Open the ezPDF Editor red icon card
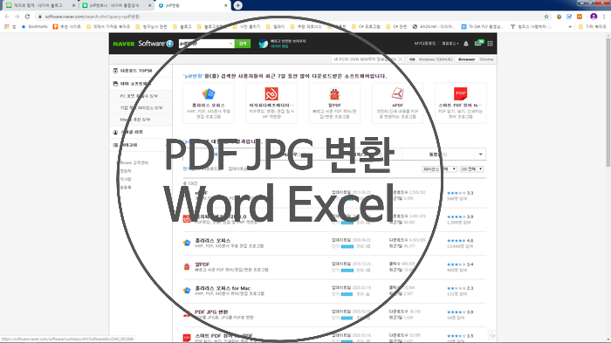 (x=271, y=94)
